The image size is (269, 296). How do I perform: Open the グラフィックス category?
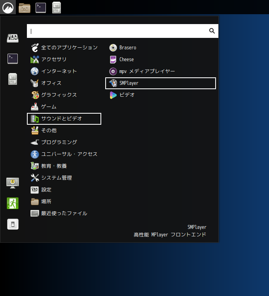[64, 95]
